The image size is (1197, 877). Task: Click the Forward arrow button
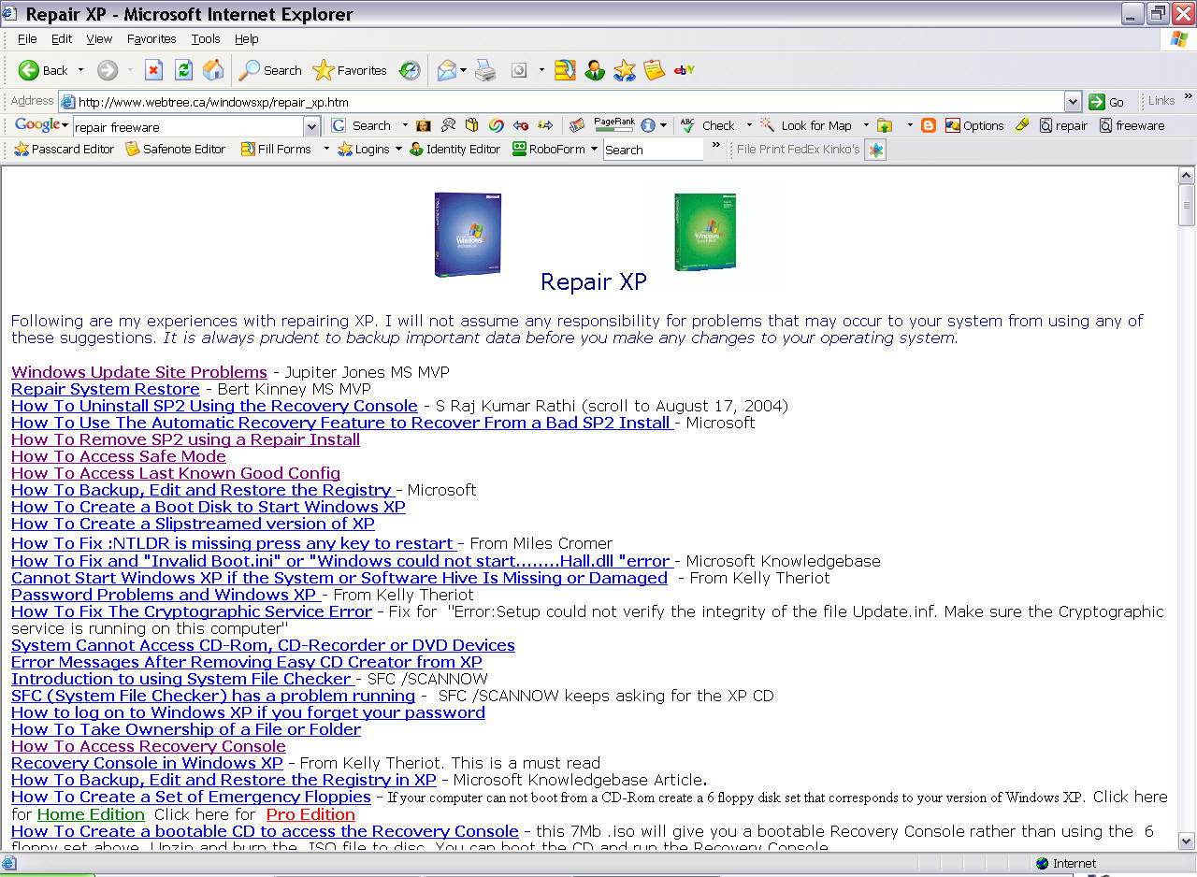108,70
